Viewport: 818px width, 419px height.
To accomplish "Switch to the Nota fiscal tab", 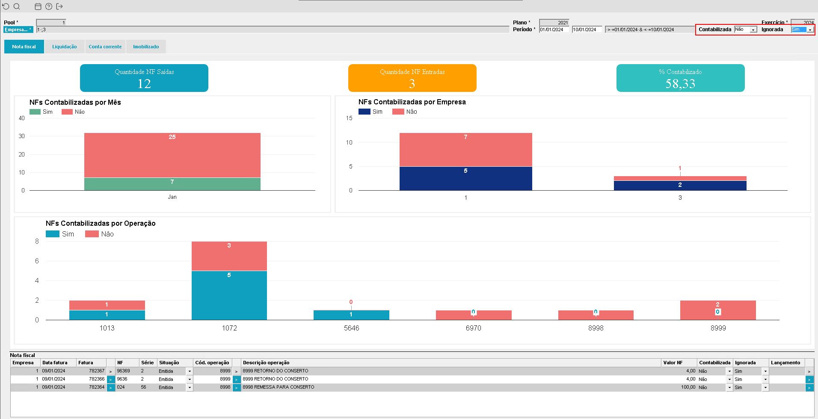I will [x=24, y=47].
